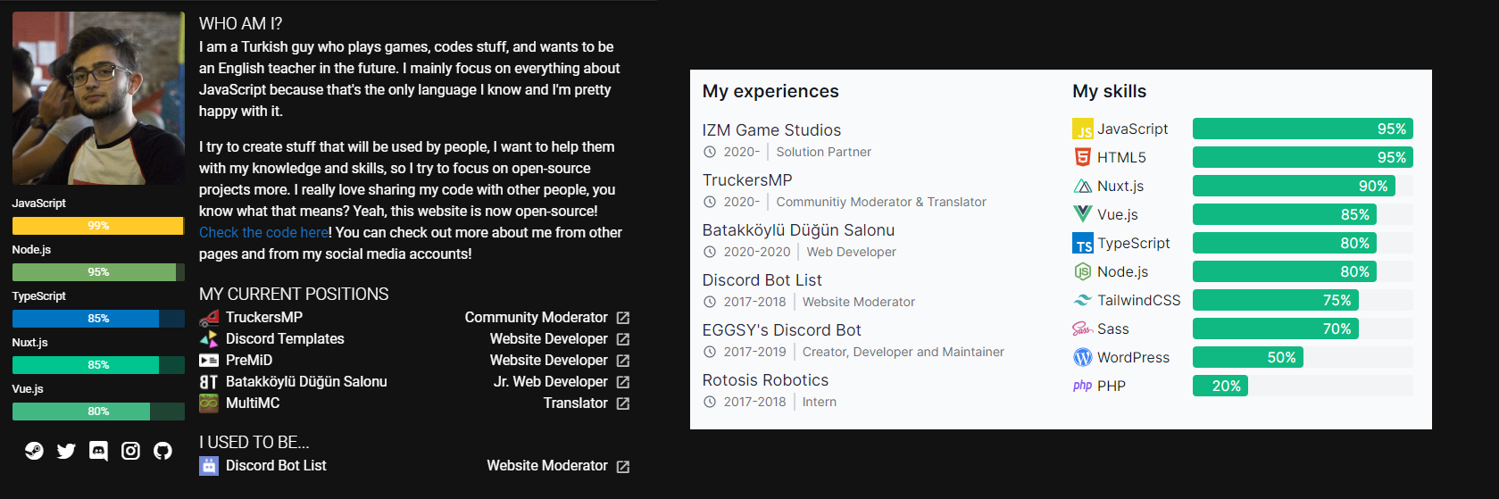Click the profile photo thumbnail
The height and width of the screenshot is (499, 1499).
(x=98, y=98)
